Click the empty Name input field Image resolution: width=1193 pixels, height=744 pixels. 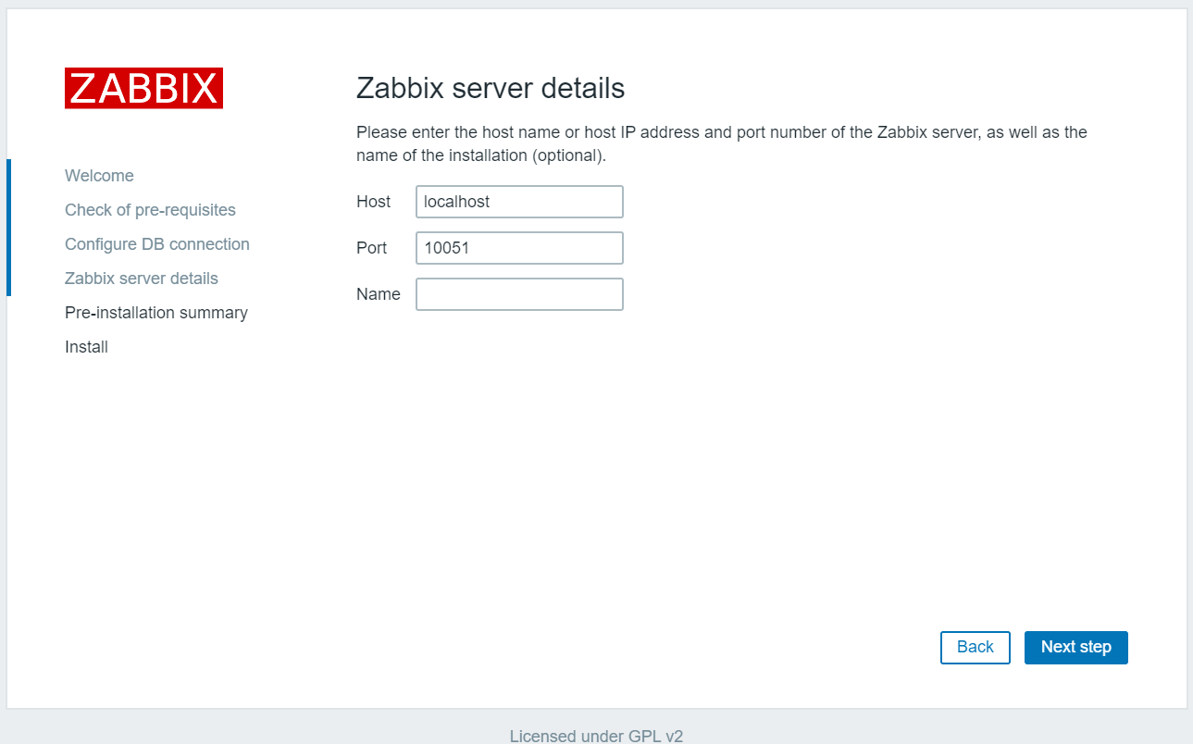click(518, 293)
